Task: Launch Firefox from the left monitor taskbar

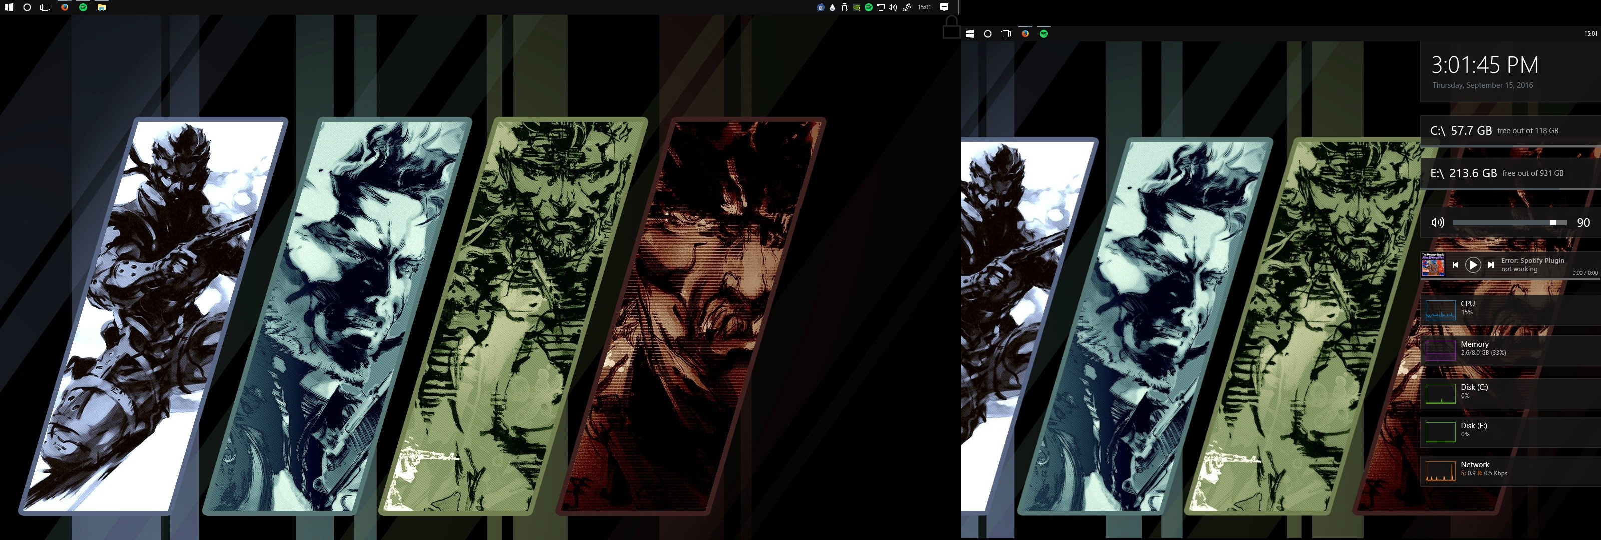Action: (64, 7)
